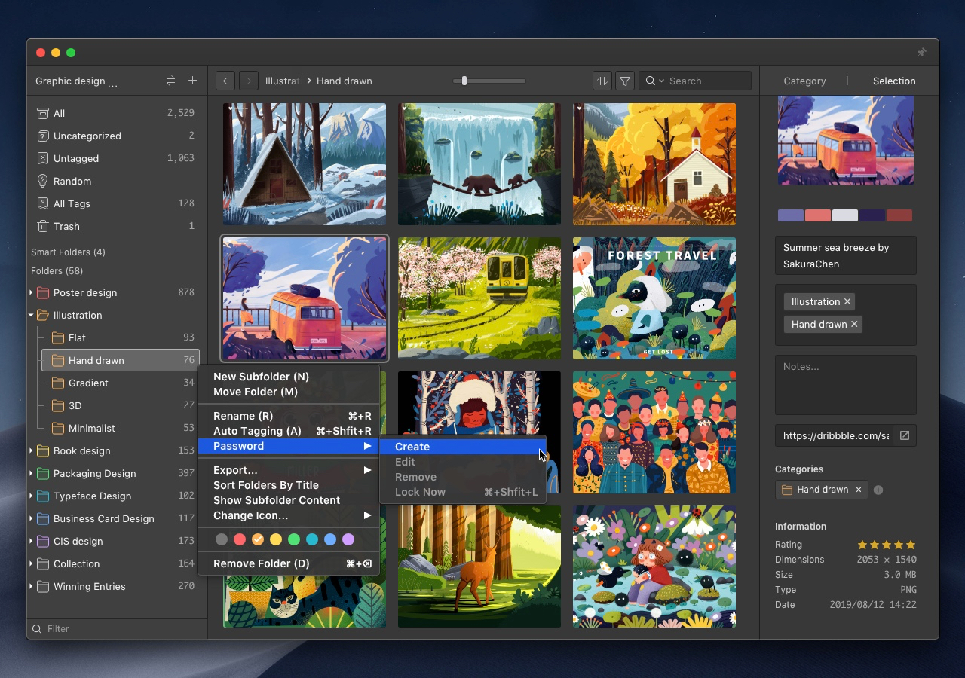Click the All Tags icon
965x678 pixels.
[43, 203]
